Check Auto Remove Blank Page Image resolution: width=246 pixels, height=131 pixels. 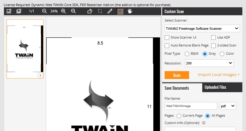pos(167,46)
